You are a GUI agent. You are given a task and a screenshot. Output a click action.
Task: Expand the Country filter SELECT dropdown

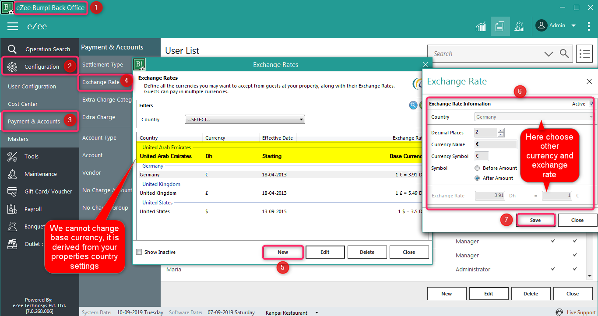point(245,119)
